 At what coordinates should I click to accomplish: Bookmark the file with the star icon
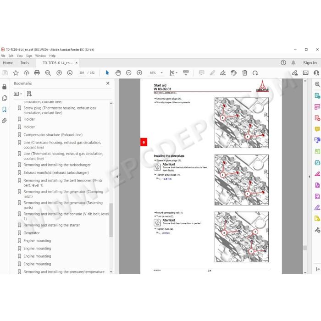16,73
